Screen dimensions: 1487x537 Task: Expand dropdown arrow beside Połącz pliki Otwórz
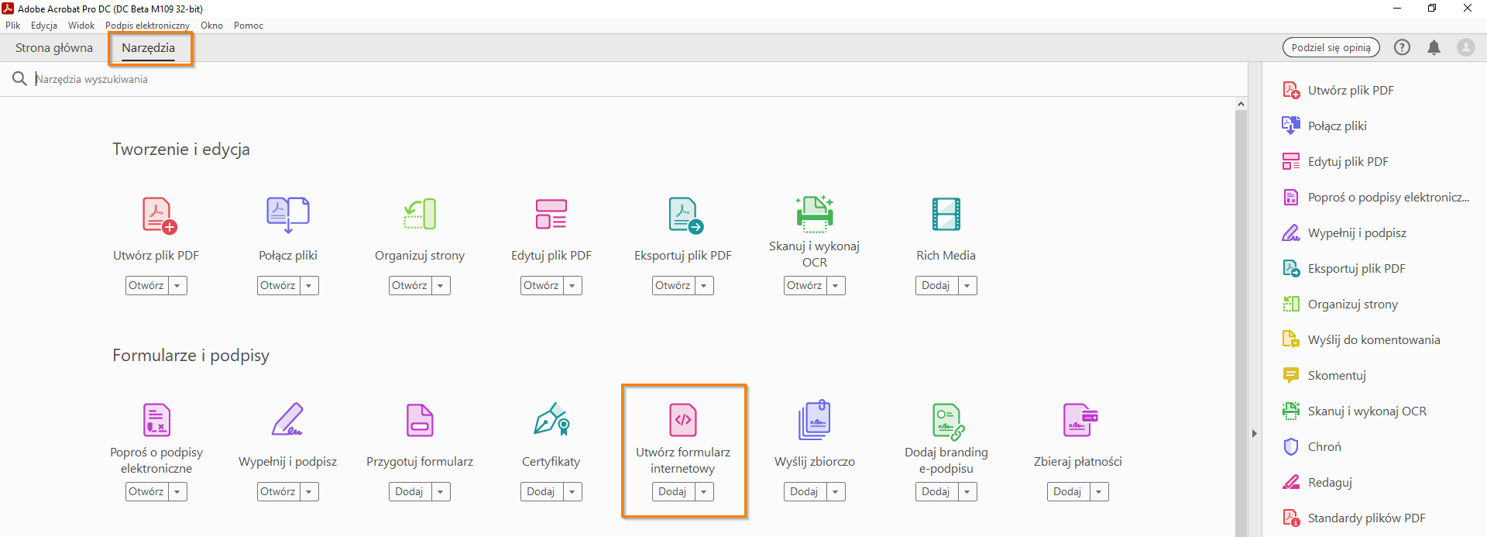[309, 286]
